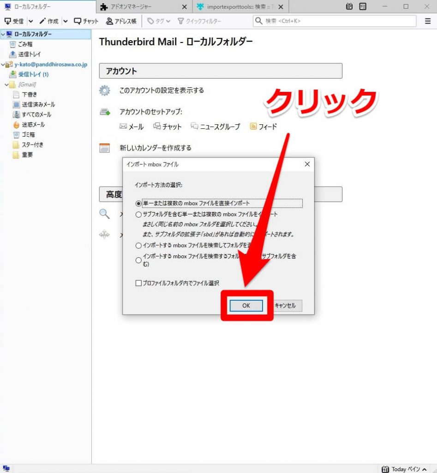Click the magnifier icon in the 高度 section

104,213
